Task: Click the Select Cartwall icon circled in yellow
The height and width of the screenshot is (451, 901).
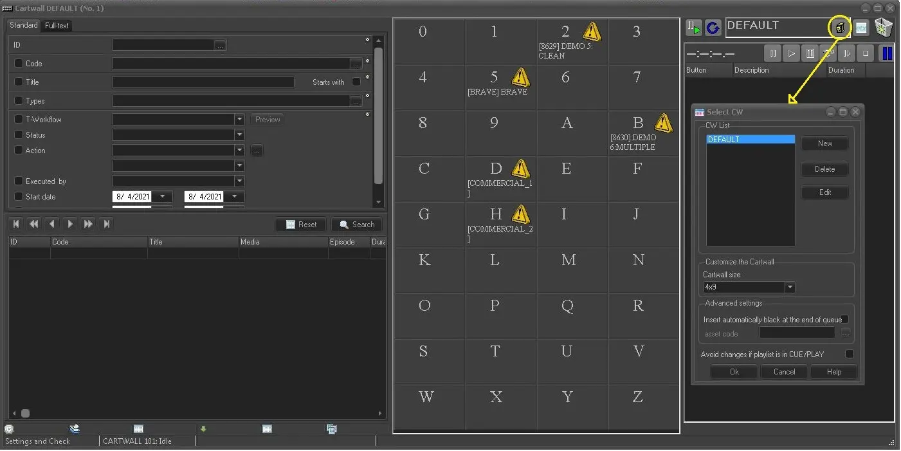Action: [840, 28]
